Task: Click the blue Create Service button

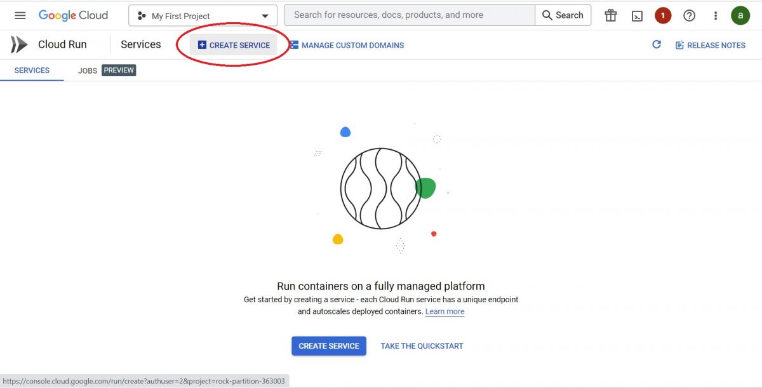Action: pos(329,346)
